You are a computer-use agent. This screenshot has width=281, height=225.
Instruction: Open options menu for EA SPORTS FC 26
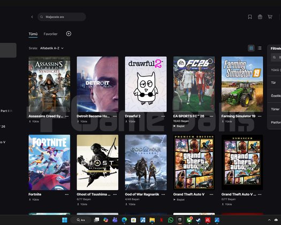[211, 116]
